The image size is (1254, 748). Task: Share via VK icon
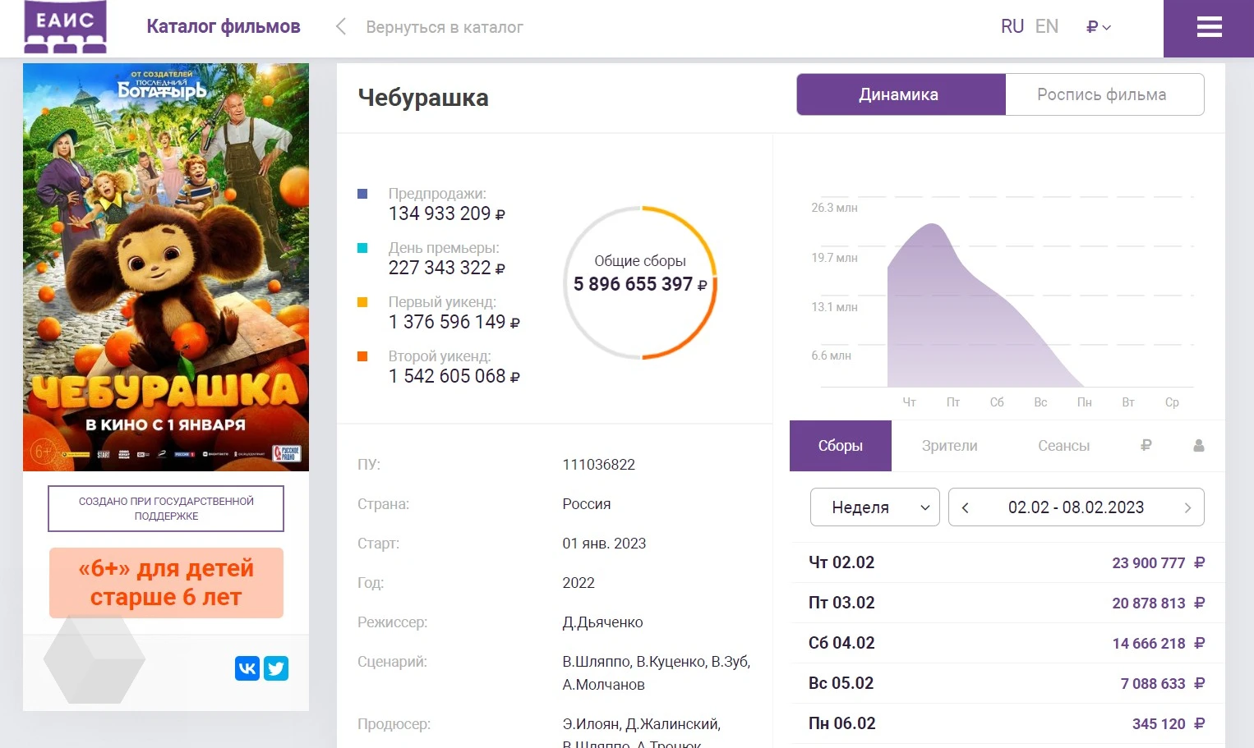click(x=247, y=668)
